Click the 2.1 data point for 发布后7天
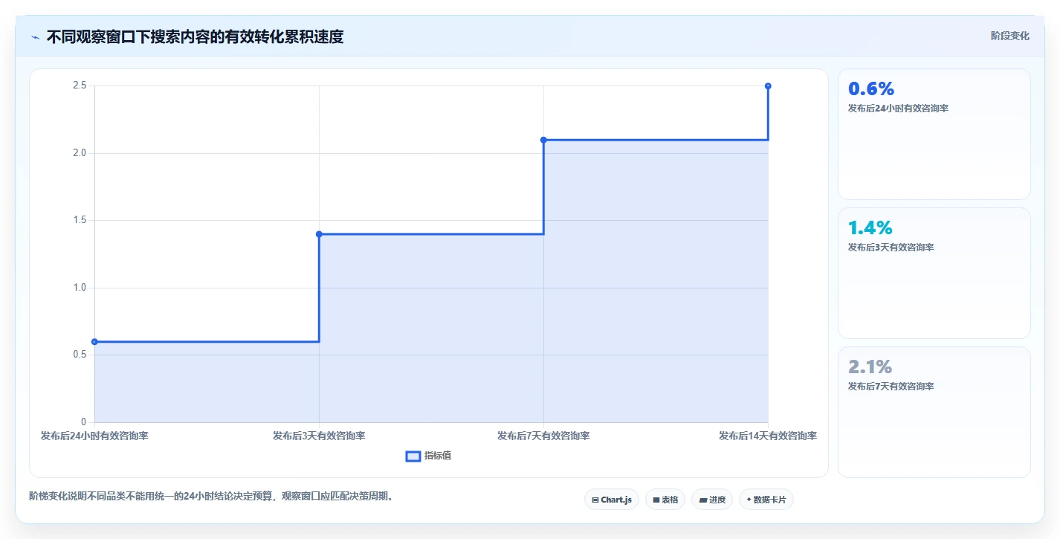Viewport: 1060px width, 539px height. pyautogui.click(x=543, y=140)
